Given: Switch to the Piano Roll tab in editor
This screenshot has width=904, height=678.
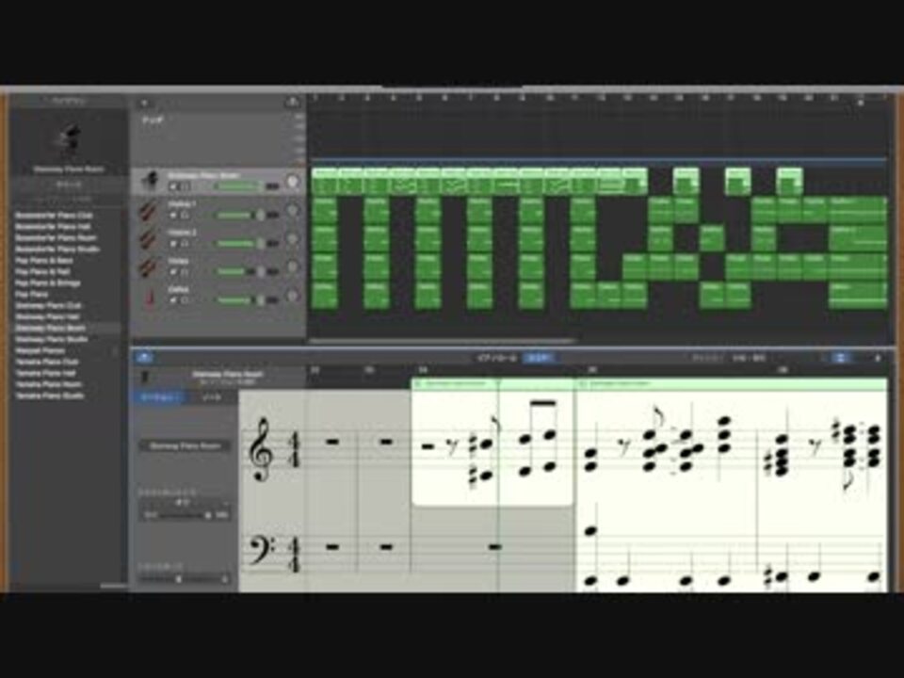Looking at the screenshot, I should pyautogui.click(x=496, y=358).
